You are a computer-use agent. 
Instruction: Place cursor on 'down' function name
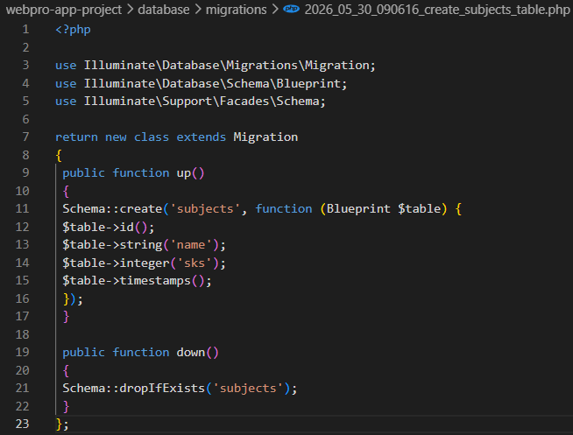[x=191, y=352]
